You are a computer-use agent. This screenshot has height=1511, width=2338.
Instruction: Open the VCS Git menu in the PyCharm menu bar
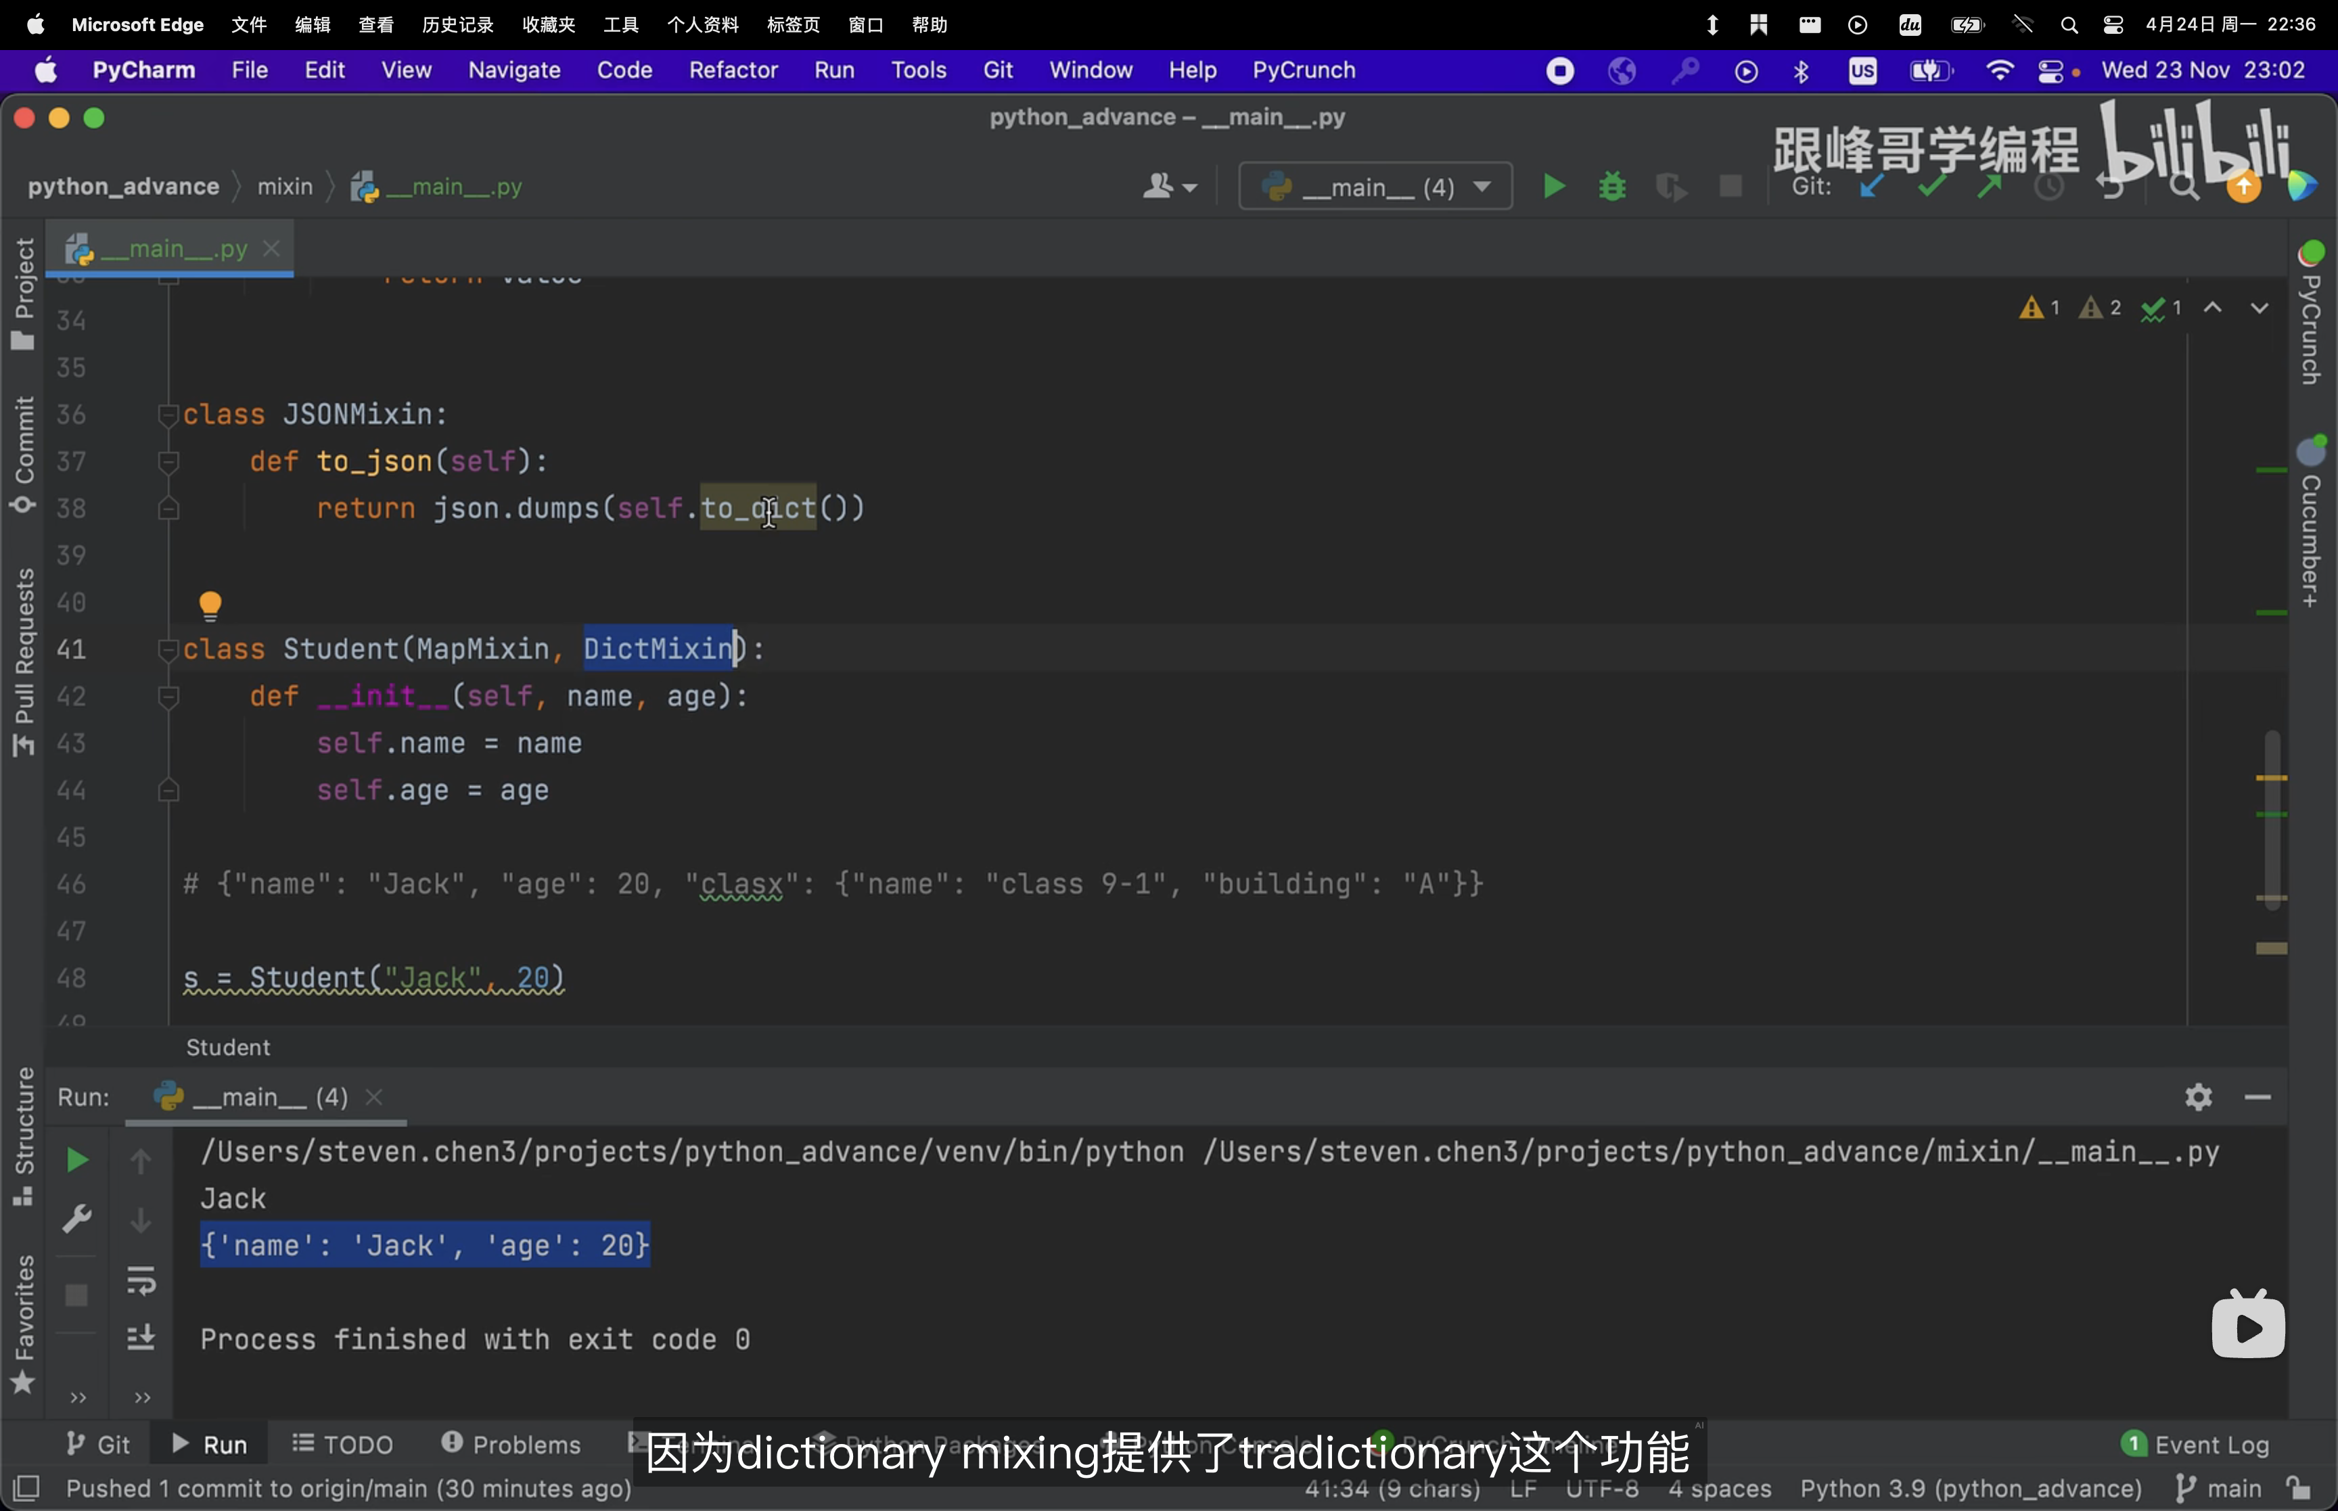coord(998,70)
